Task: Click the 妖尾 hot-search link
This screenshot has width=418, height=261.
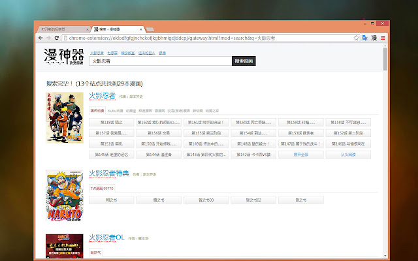Action: (162, 53)
